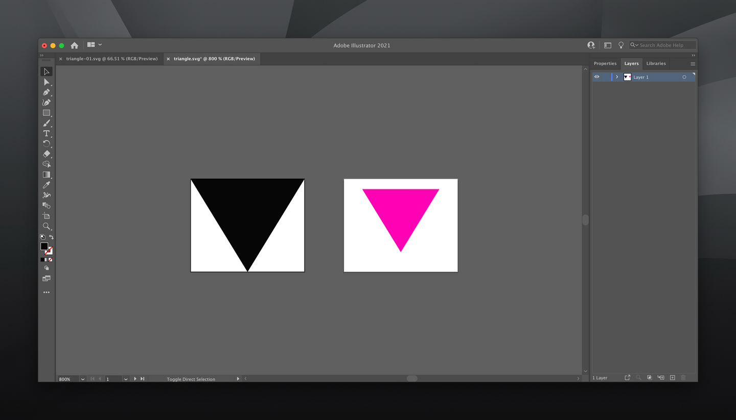
Task: Open the Libraries panel tab
Action: coord(656,63)
